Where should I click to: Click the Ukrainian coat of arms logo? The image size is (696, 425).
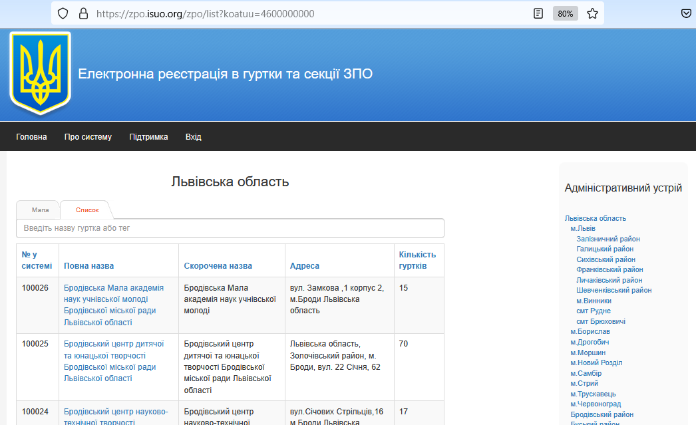click(40, 74)
